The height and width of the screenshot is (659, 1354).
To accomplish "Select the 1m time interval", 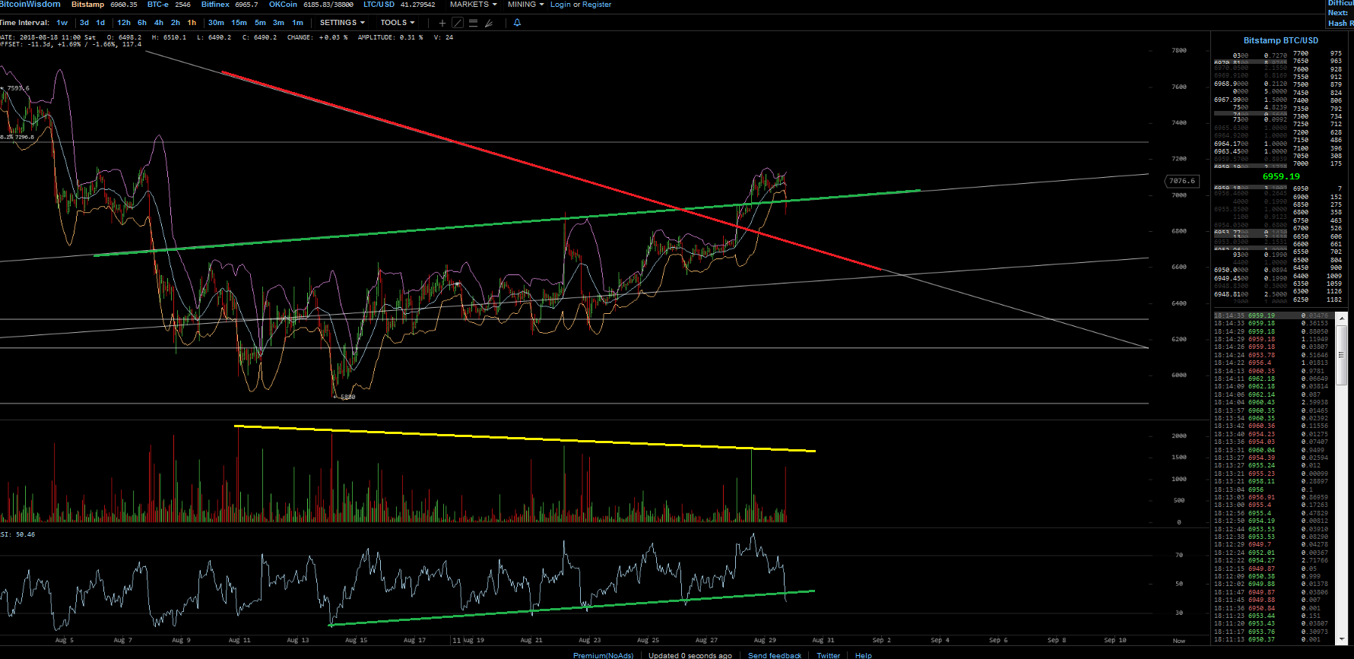I will click(297, 23).
